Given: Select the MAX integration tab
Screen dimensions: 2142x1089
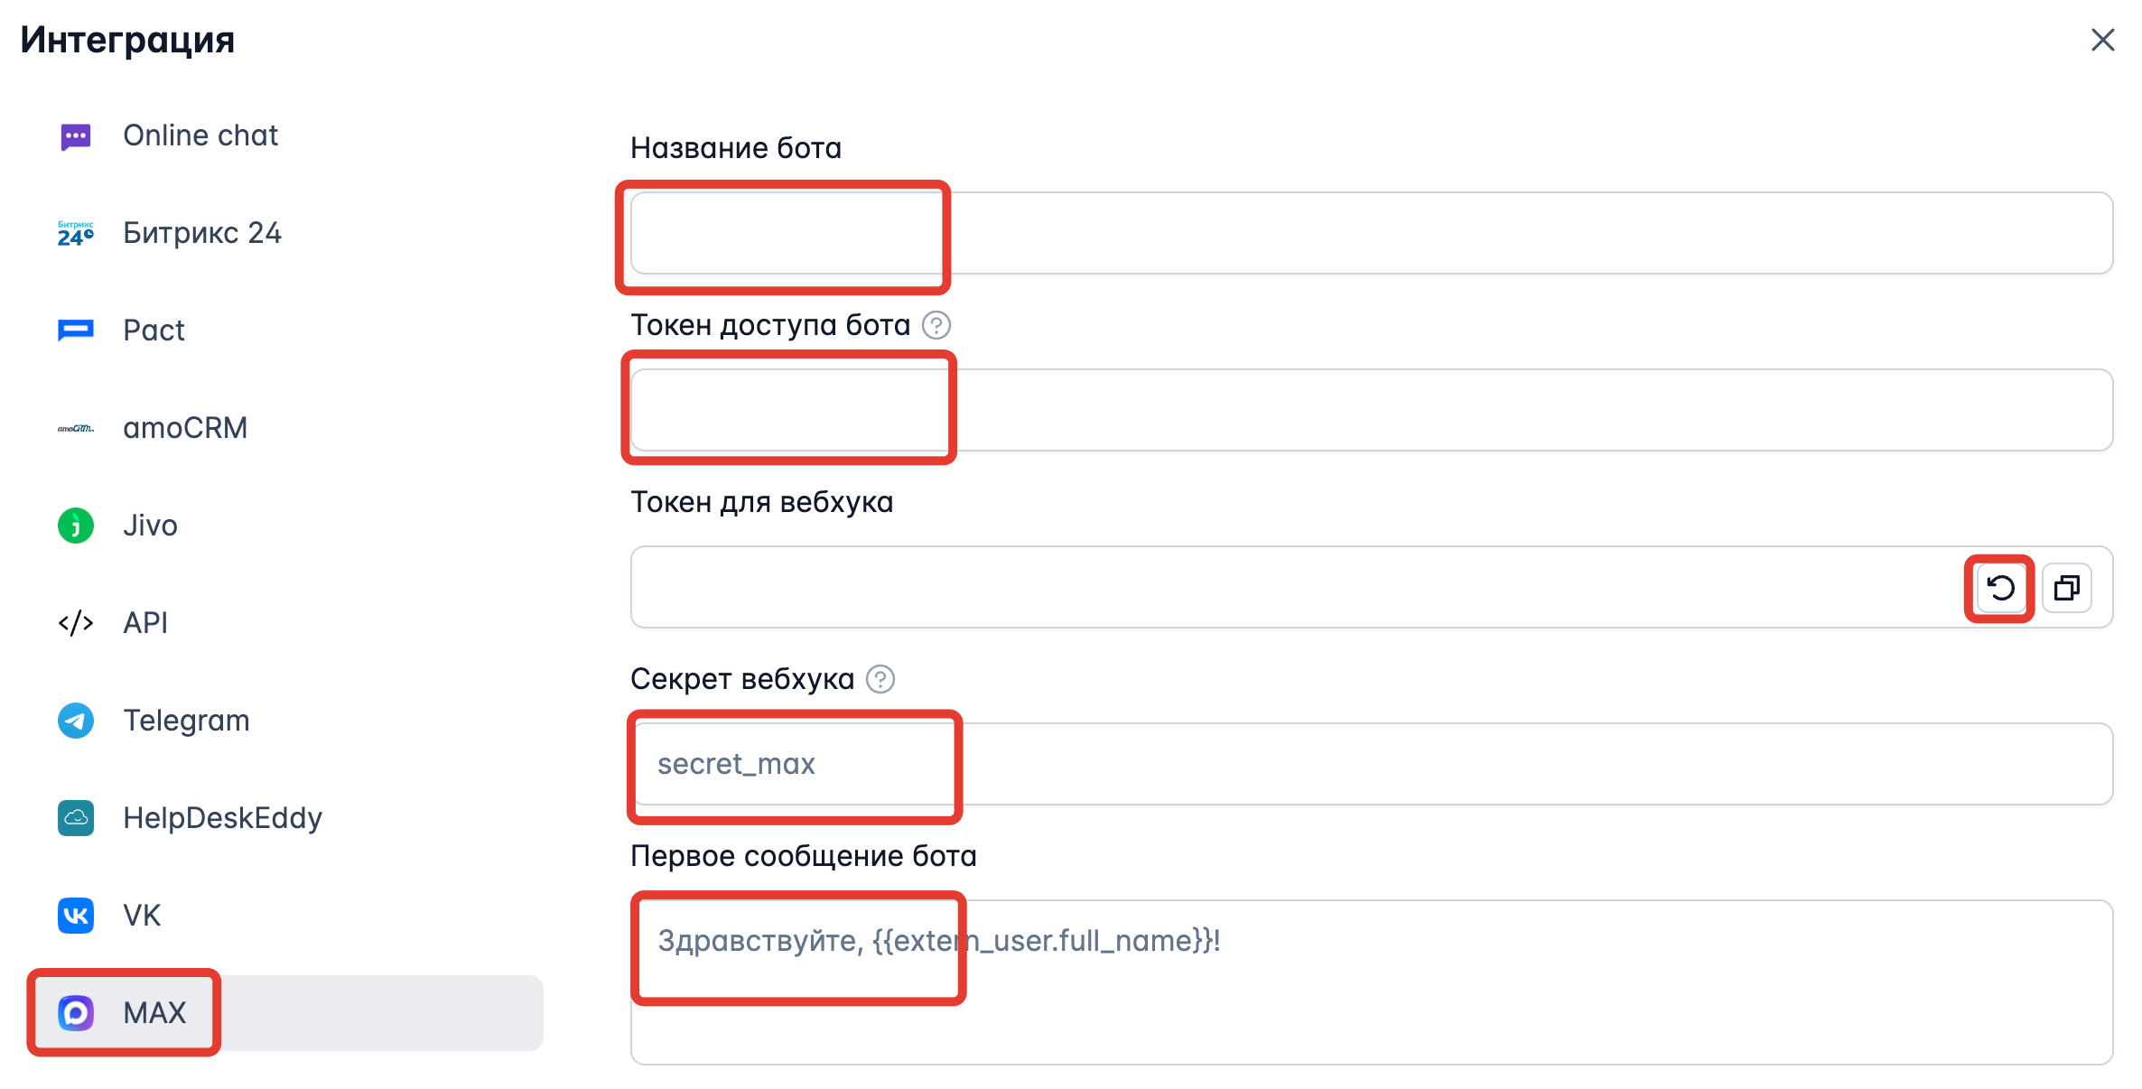Looking at the screenshot, I should pyautogui.click(x=154, y=1013).
